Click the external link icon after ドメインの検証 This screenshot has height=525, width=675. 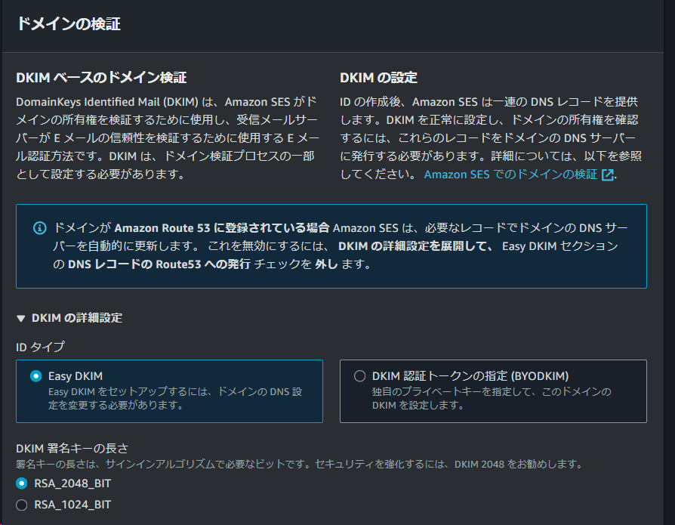click(607, 174)
